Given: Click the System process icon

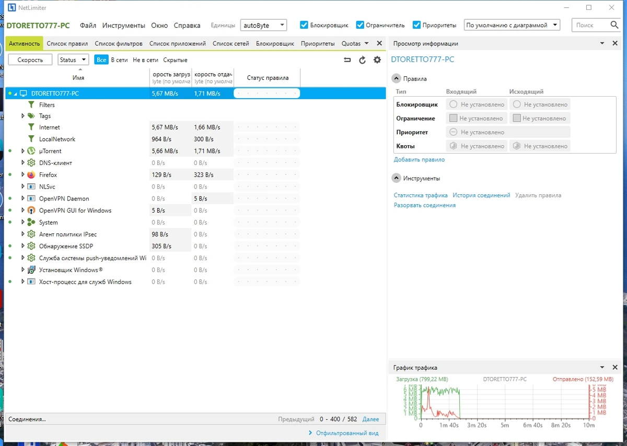Looking at the screenshot, I should pos(31,222).
